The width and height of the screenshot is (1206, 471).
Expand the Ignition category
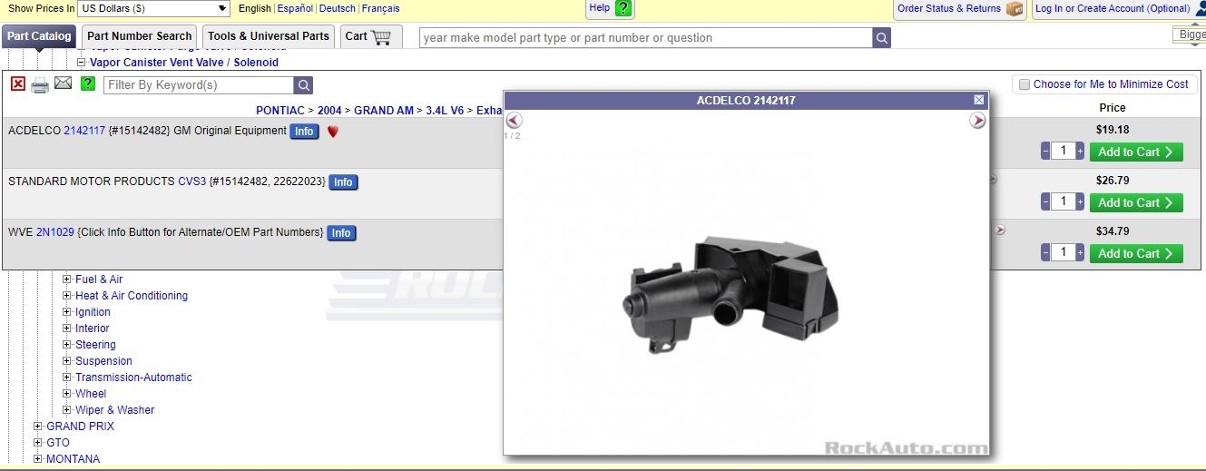pos(67,312)
